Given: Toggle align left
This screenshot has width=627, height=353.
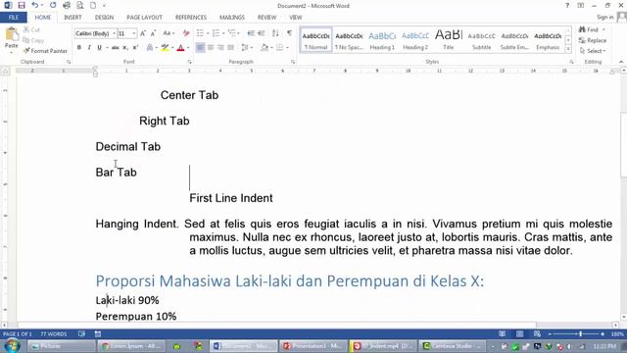Looking at the screenshot, I should pos(200,48).
